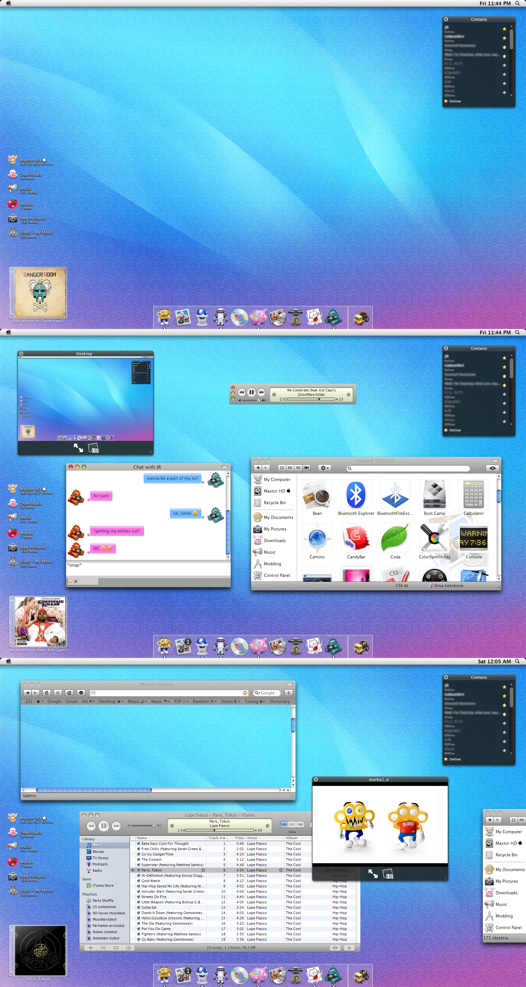526x987 pixels.
Task: Expand the Tuning bookmark folder
Action: [255, 702]
